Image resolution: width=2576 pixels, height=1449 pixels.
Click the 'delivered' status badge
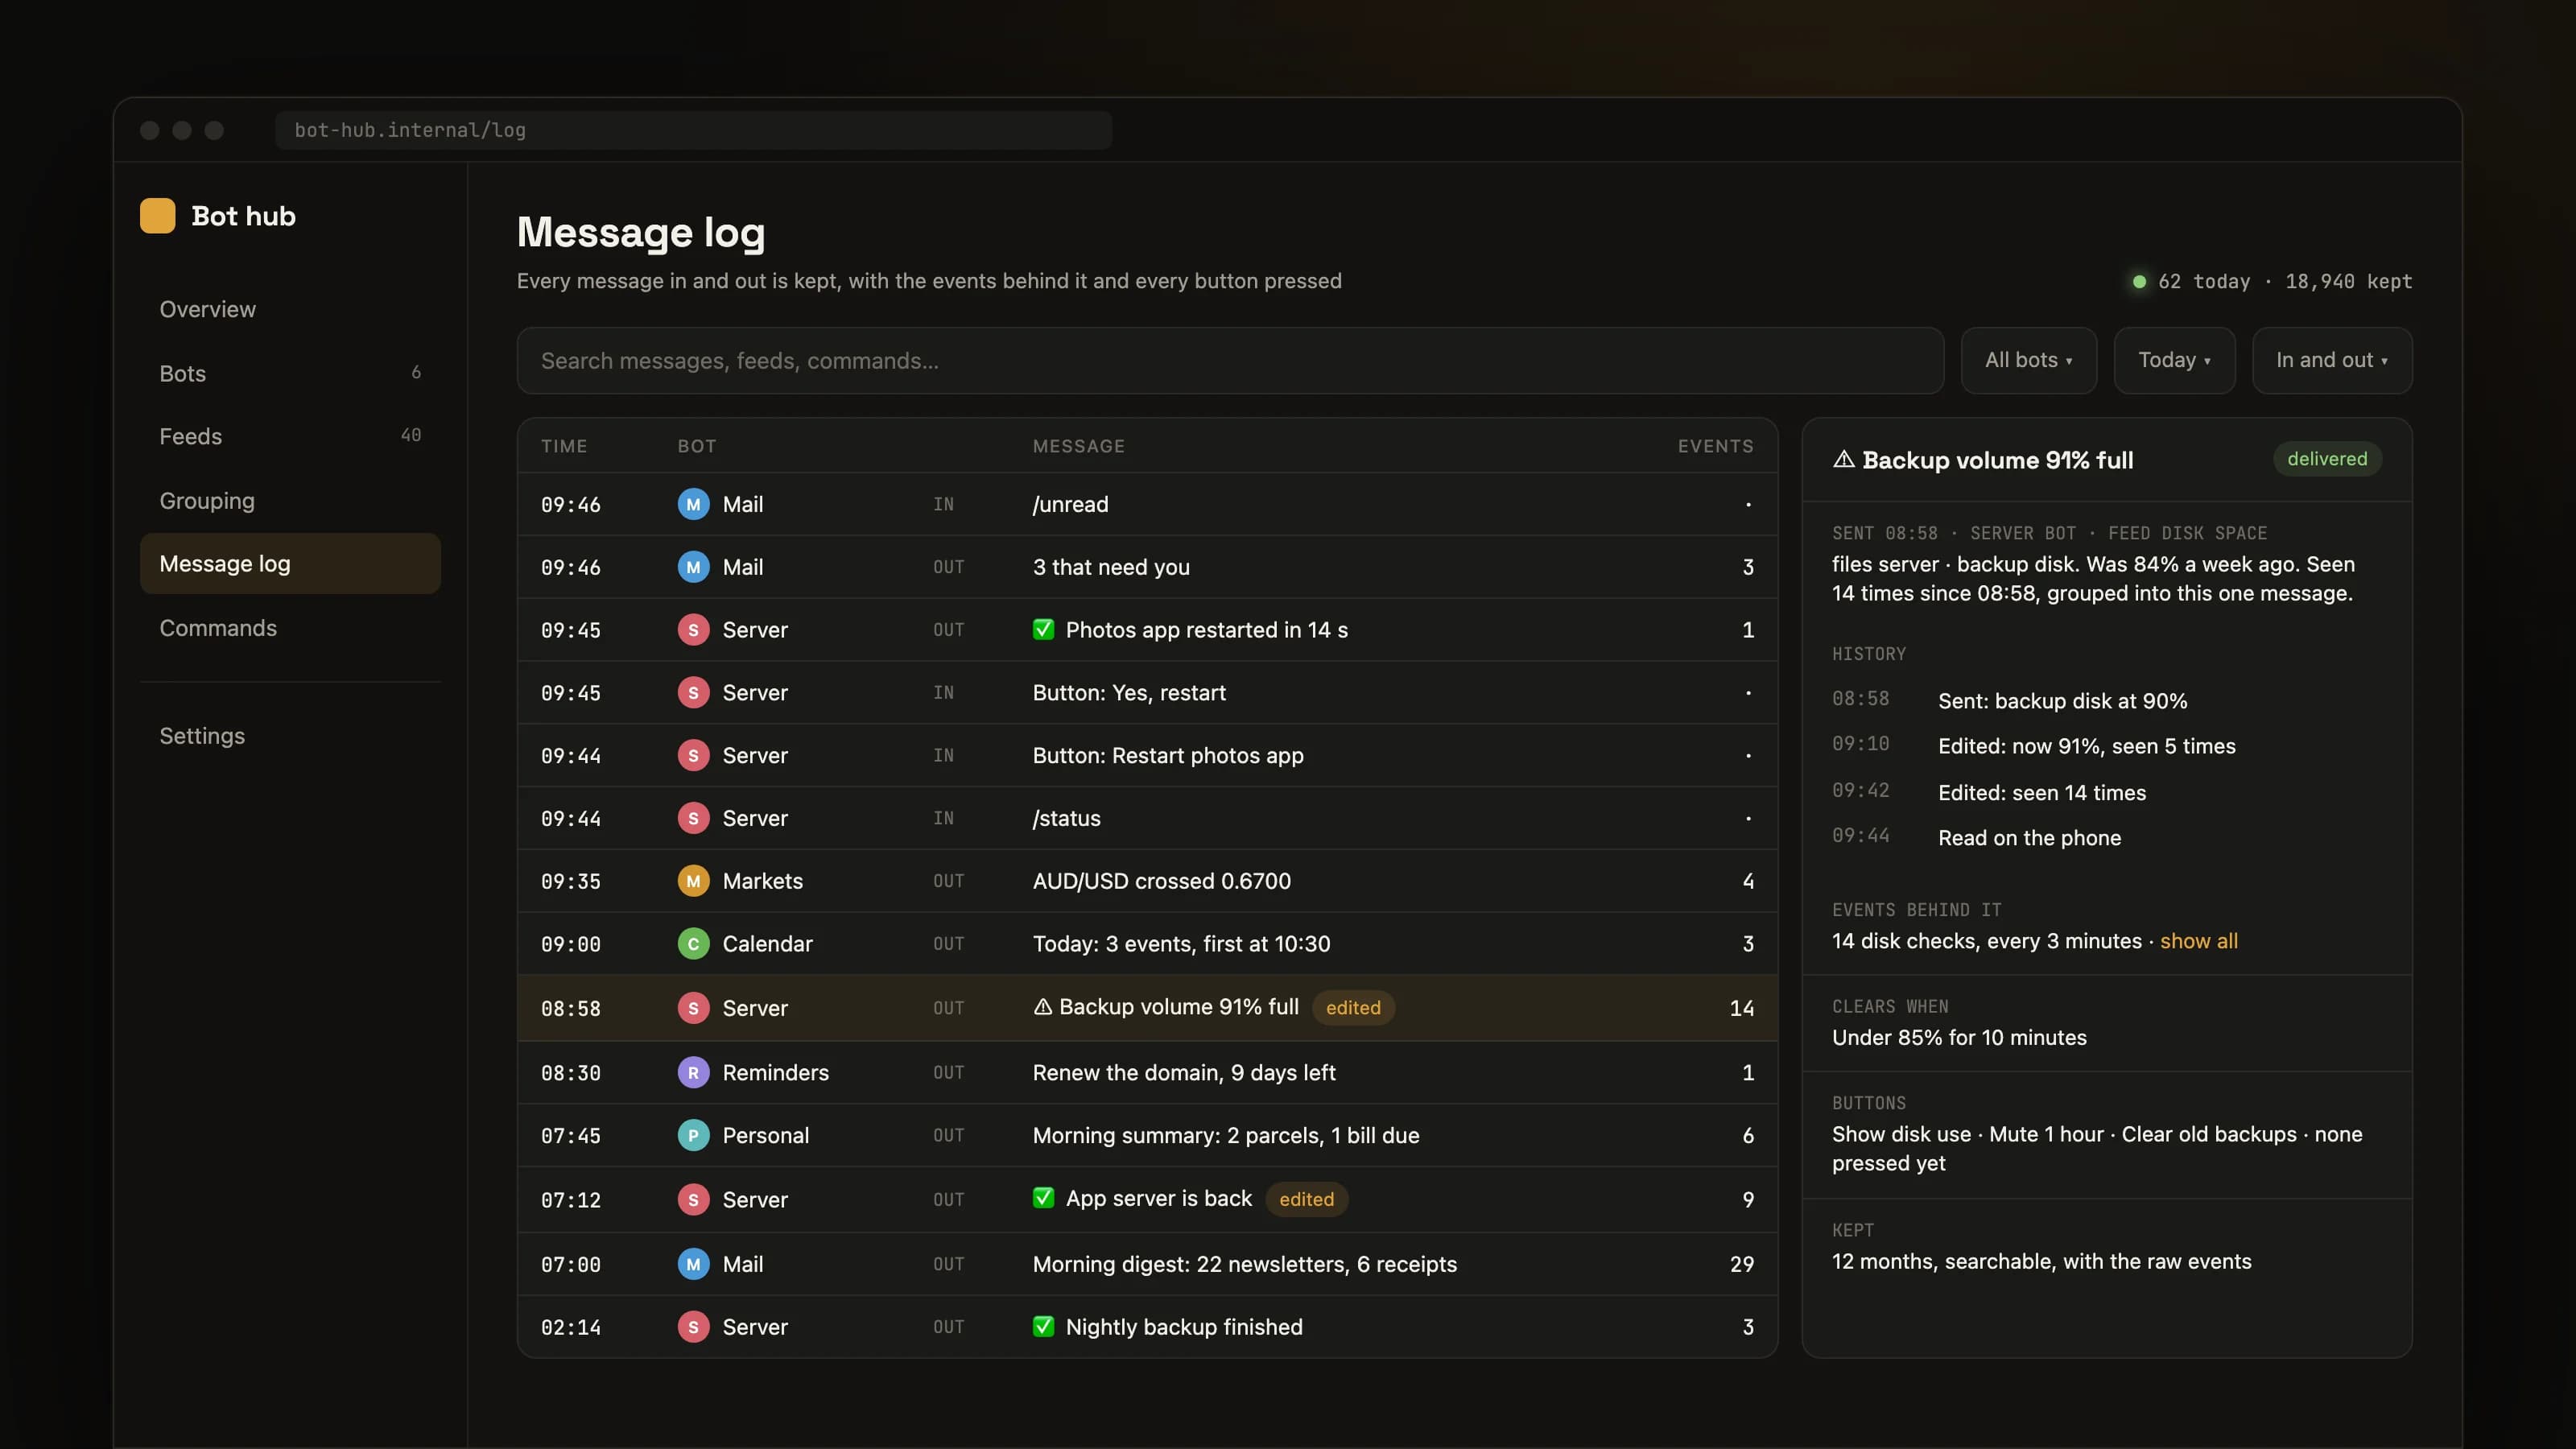2327,459
